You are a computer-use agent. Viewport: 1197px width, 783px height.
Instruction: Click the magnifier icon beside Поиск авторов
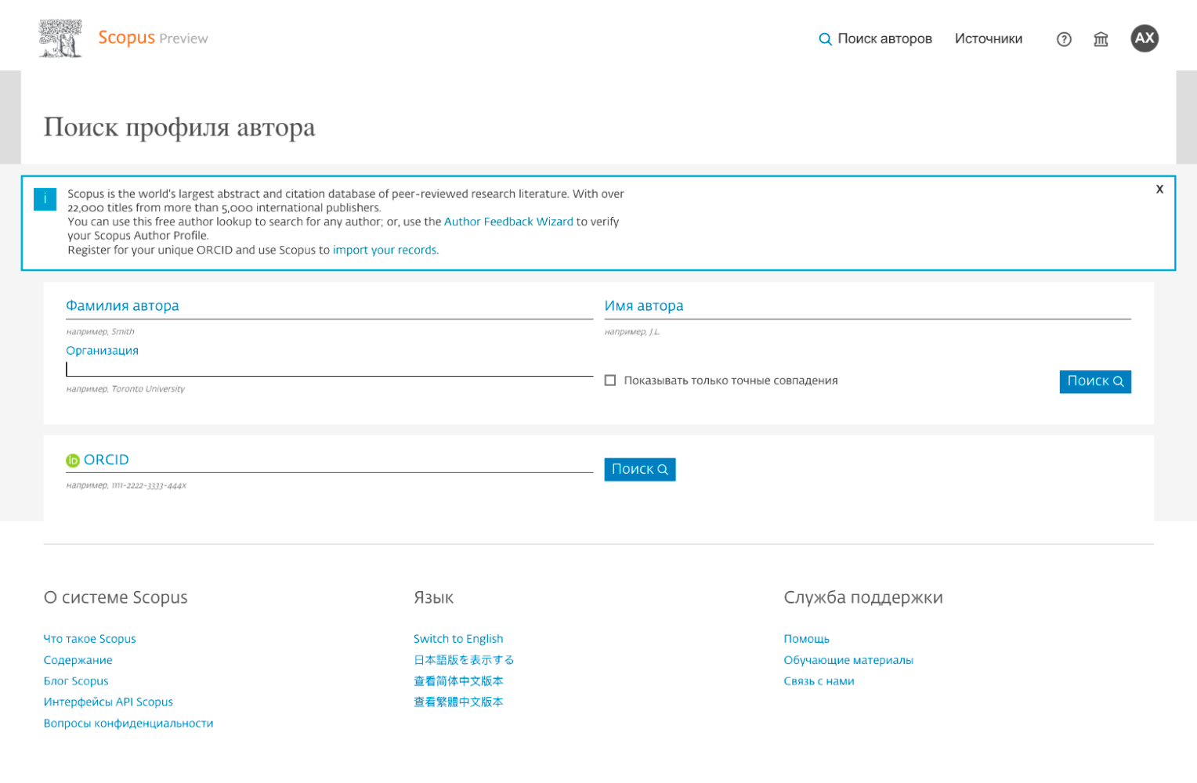point(825,39)
